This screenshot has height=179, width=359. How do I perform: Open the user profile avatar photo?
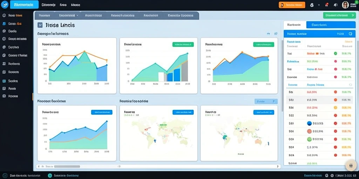pos(345,5)
